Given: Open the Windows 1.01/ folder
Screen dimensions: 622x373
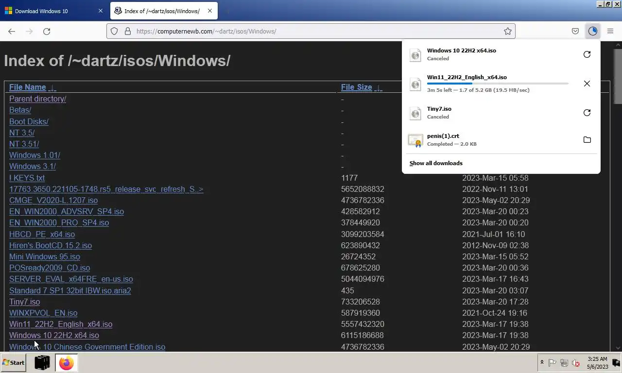Looking at the screenshot, I should tap(35, 155).
